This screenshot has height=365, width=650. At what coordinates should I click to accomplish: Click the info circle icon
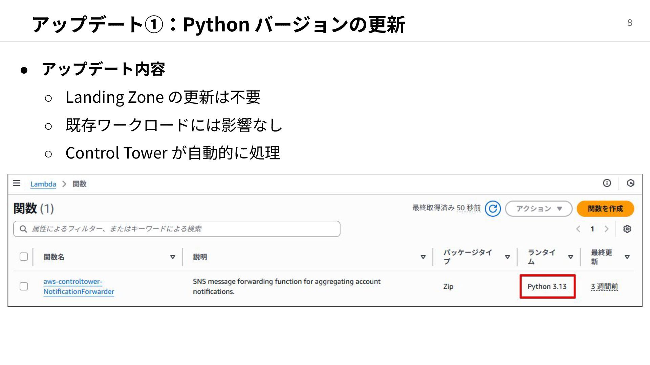tap(607, 183)
